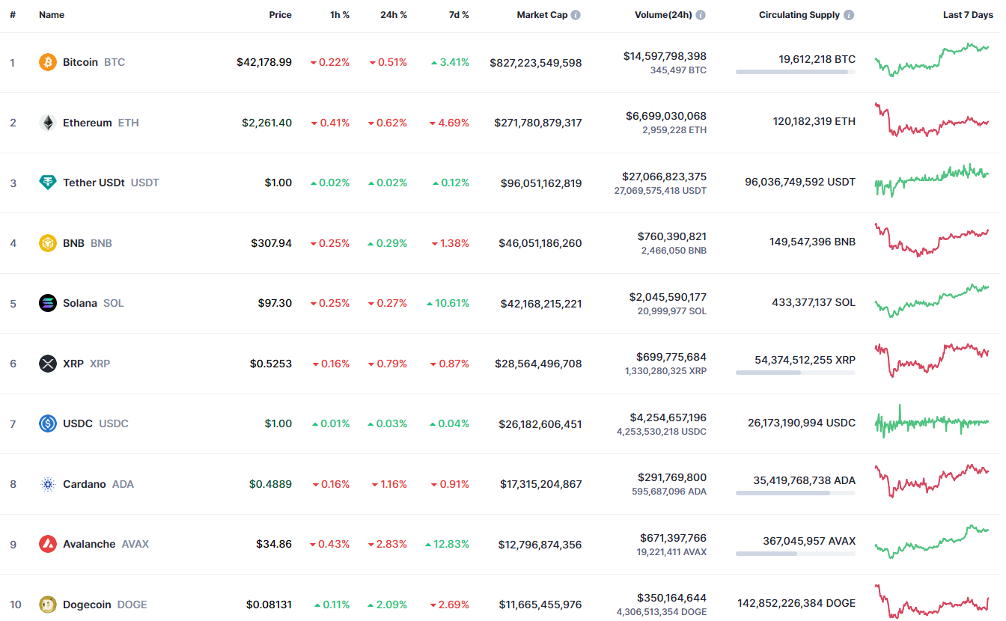Click Ethereum's 24h volume amount
The width and height of the screenshot is (1006, 621).
pyautogui.click(x=665, y=116)
